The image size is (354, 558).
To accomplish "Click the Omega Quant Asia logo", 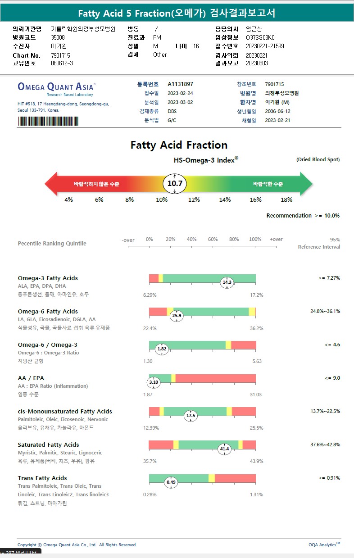I will click(56, 86).
